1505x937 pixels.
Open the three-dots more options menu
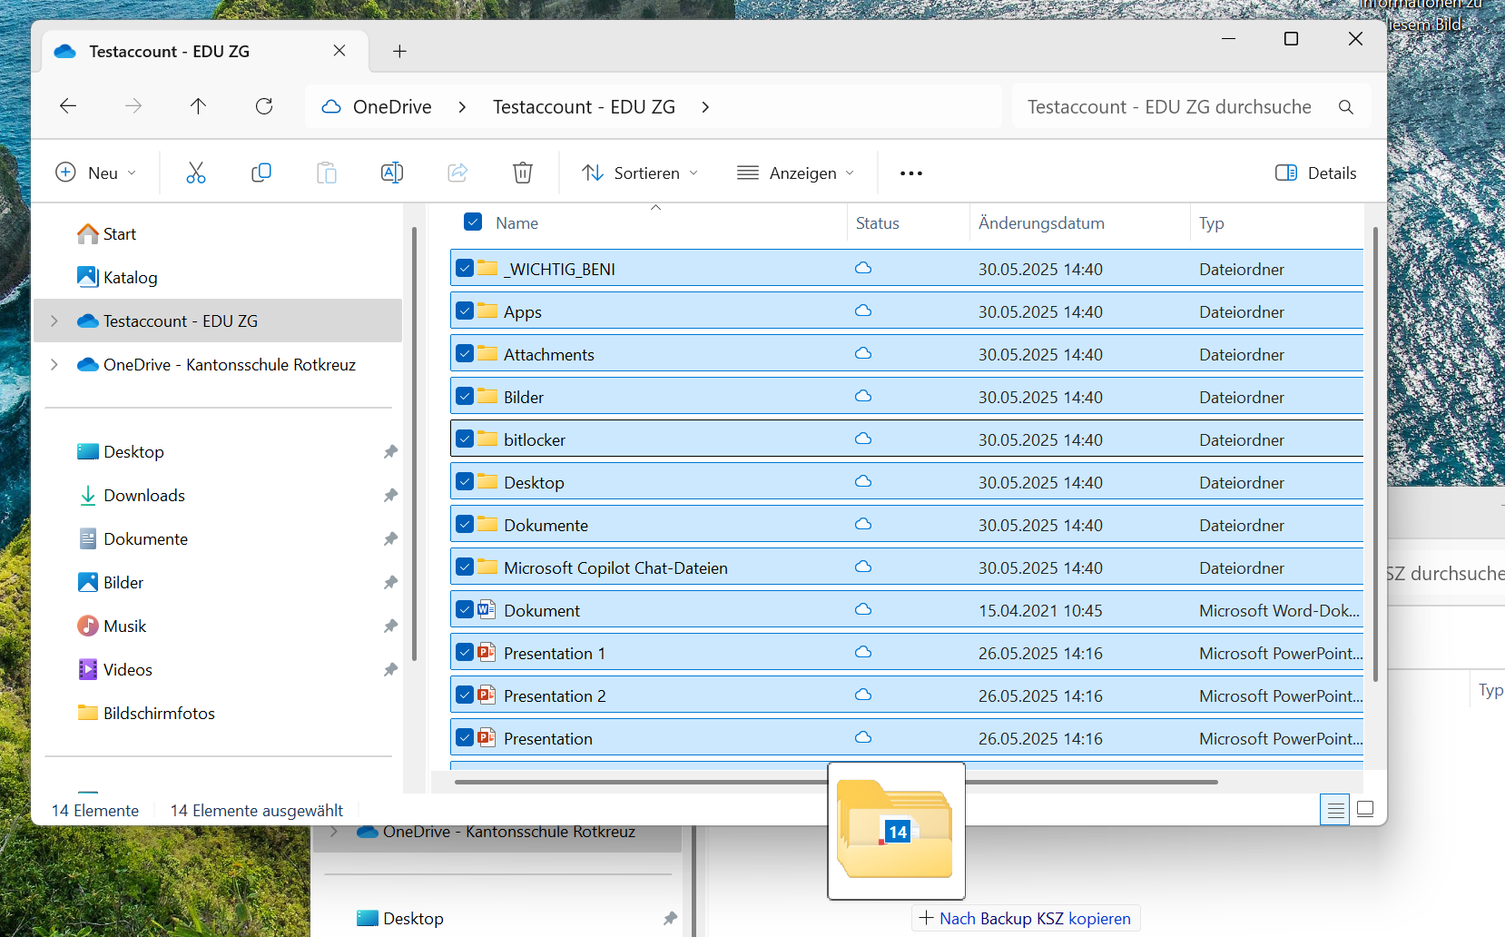(x=911, y=173)
